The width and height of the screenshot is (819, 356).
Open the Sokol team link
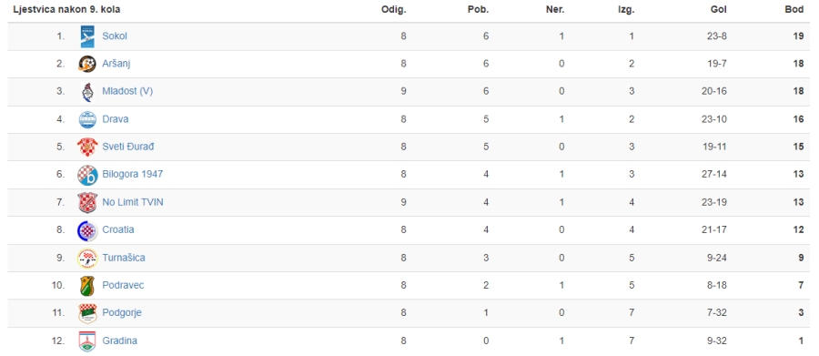[x=115, y=36]
